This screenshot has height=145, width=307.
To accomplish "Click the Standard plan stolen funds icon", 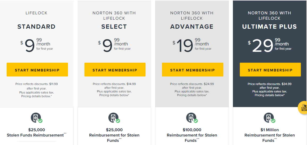I will click(x=36, y=118).
